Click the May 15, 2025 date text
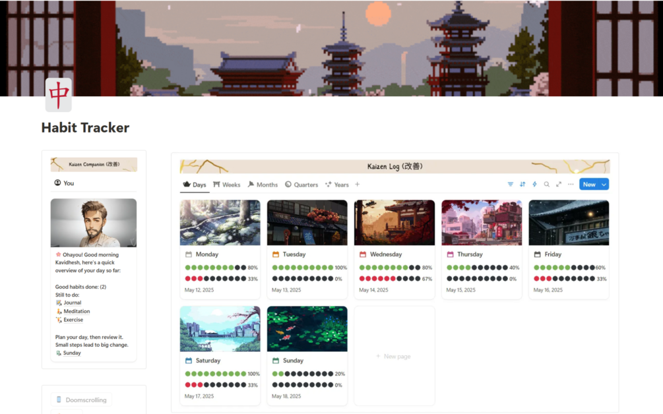The width and height of the screenshot is (663, 414). (461, 290)
